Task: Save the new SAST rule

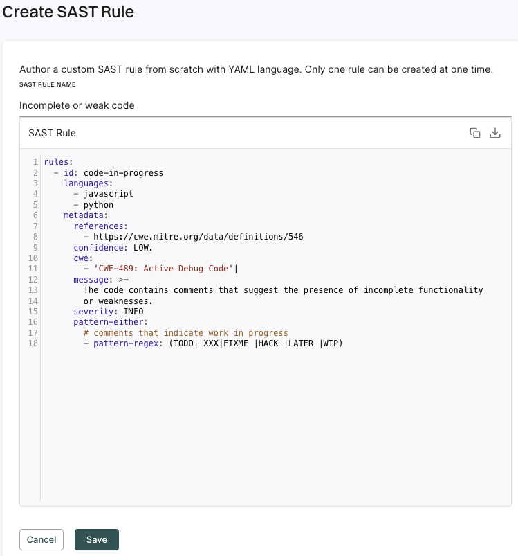Action: (96, 539)
